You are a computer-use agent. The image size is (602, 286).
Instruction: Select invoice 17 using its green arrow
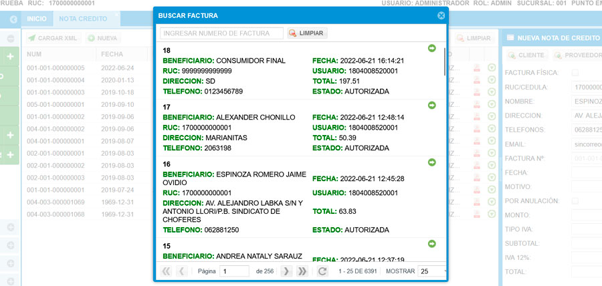pyautogui.click(x=431, y=105)
